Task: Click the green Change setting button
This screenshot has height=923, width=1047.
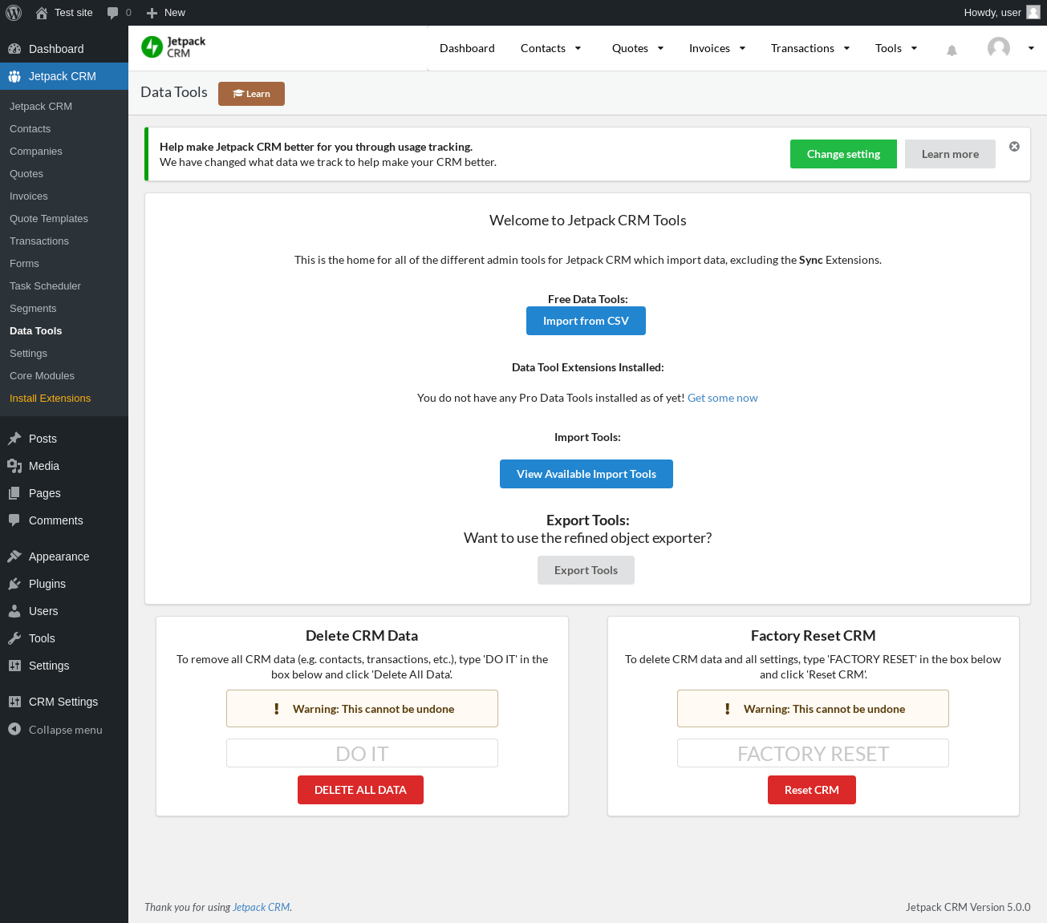Action: (x=843, y=154)
